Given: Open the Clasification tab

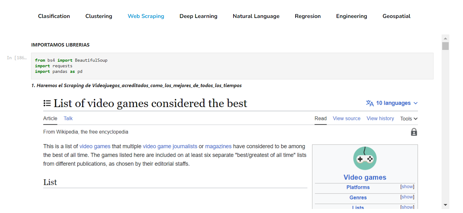Looking at the screenshot, I should tap(54, 16).
